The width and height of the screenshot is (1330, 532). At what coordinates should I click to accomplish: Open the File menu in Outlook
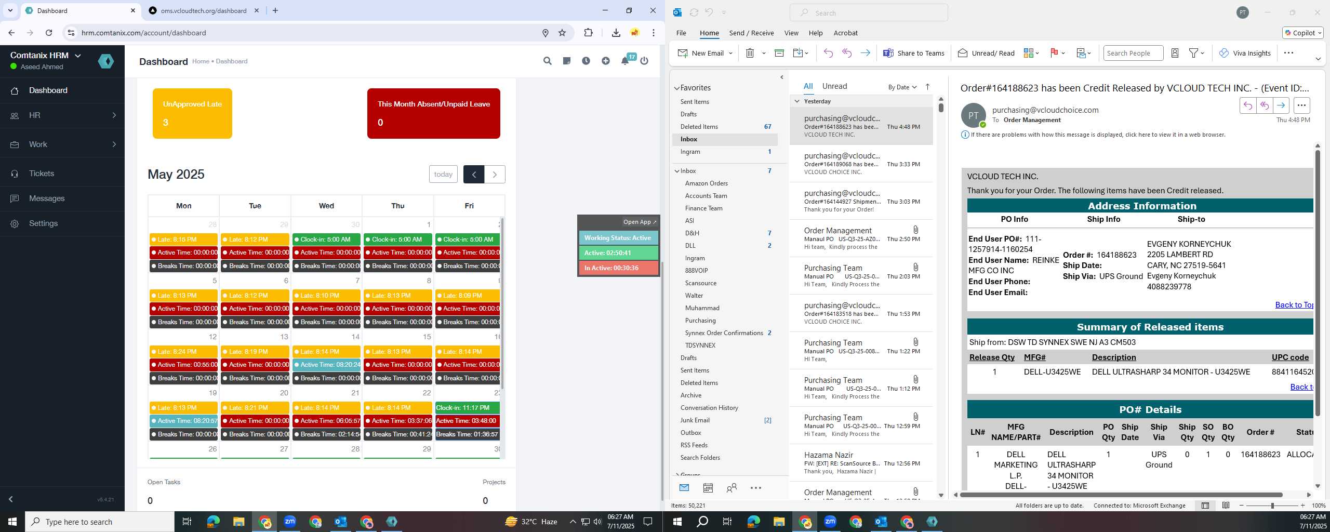click(681, 33)
